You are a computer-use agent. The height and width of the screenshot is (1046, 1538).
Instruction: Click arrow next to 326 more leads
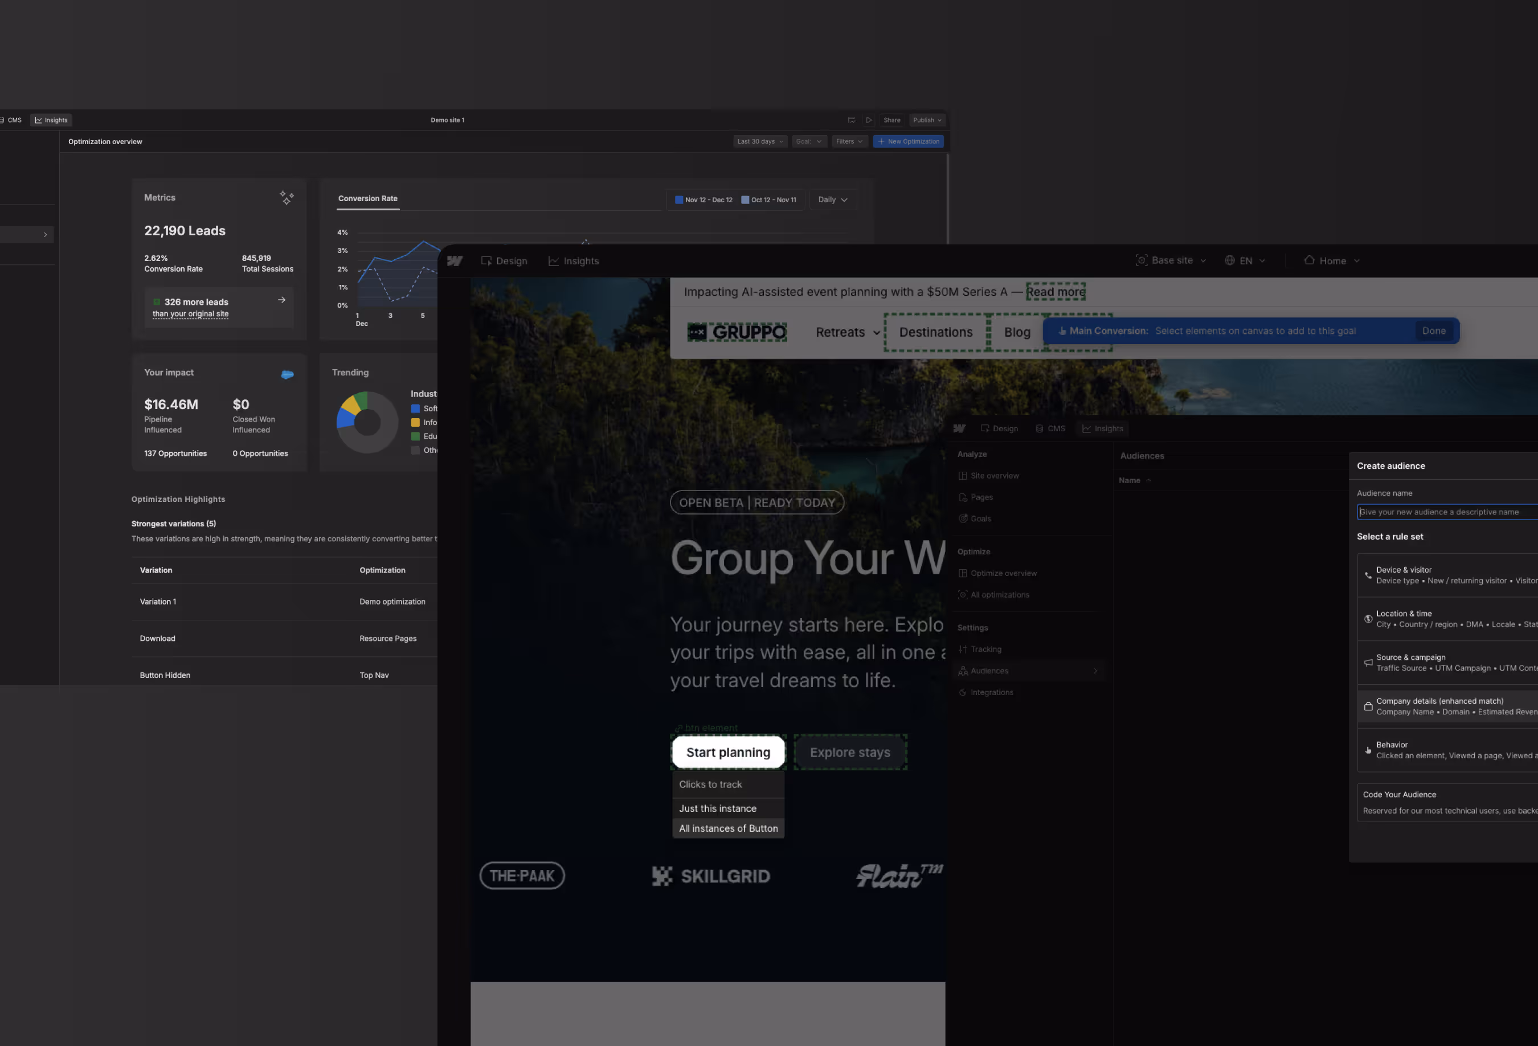[x=282, y=300]
